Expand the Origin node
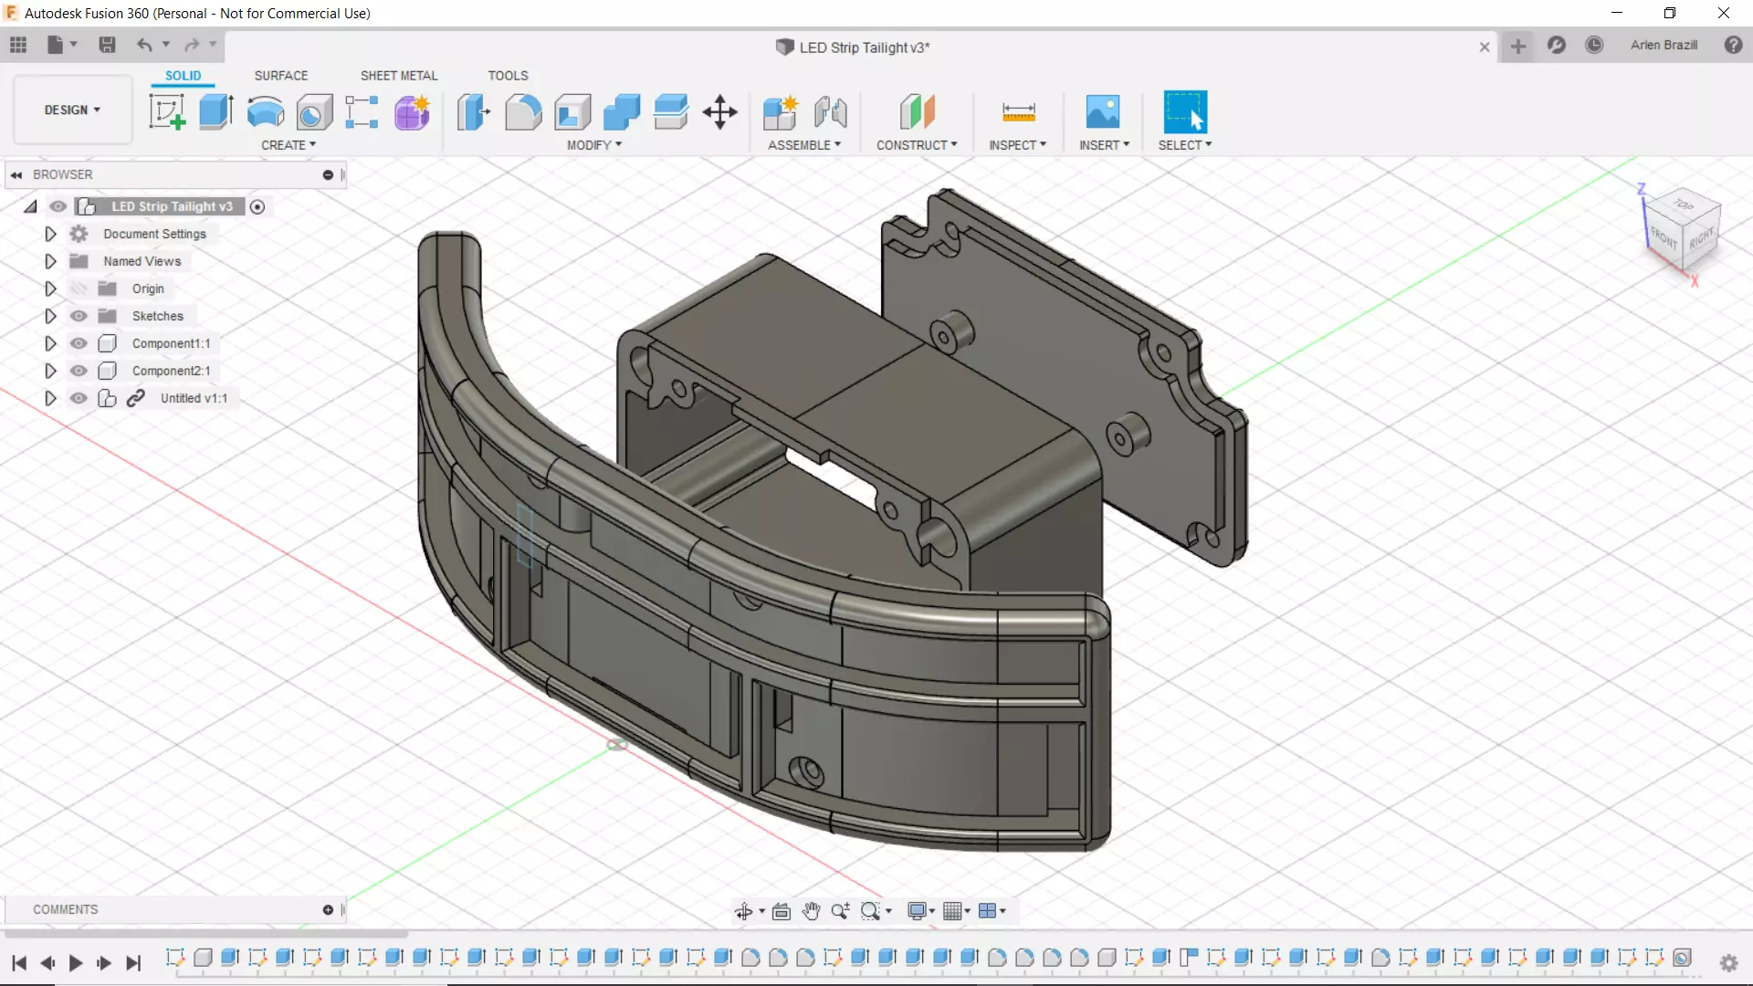 [50, 288]
